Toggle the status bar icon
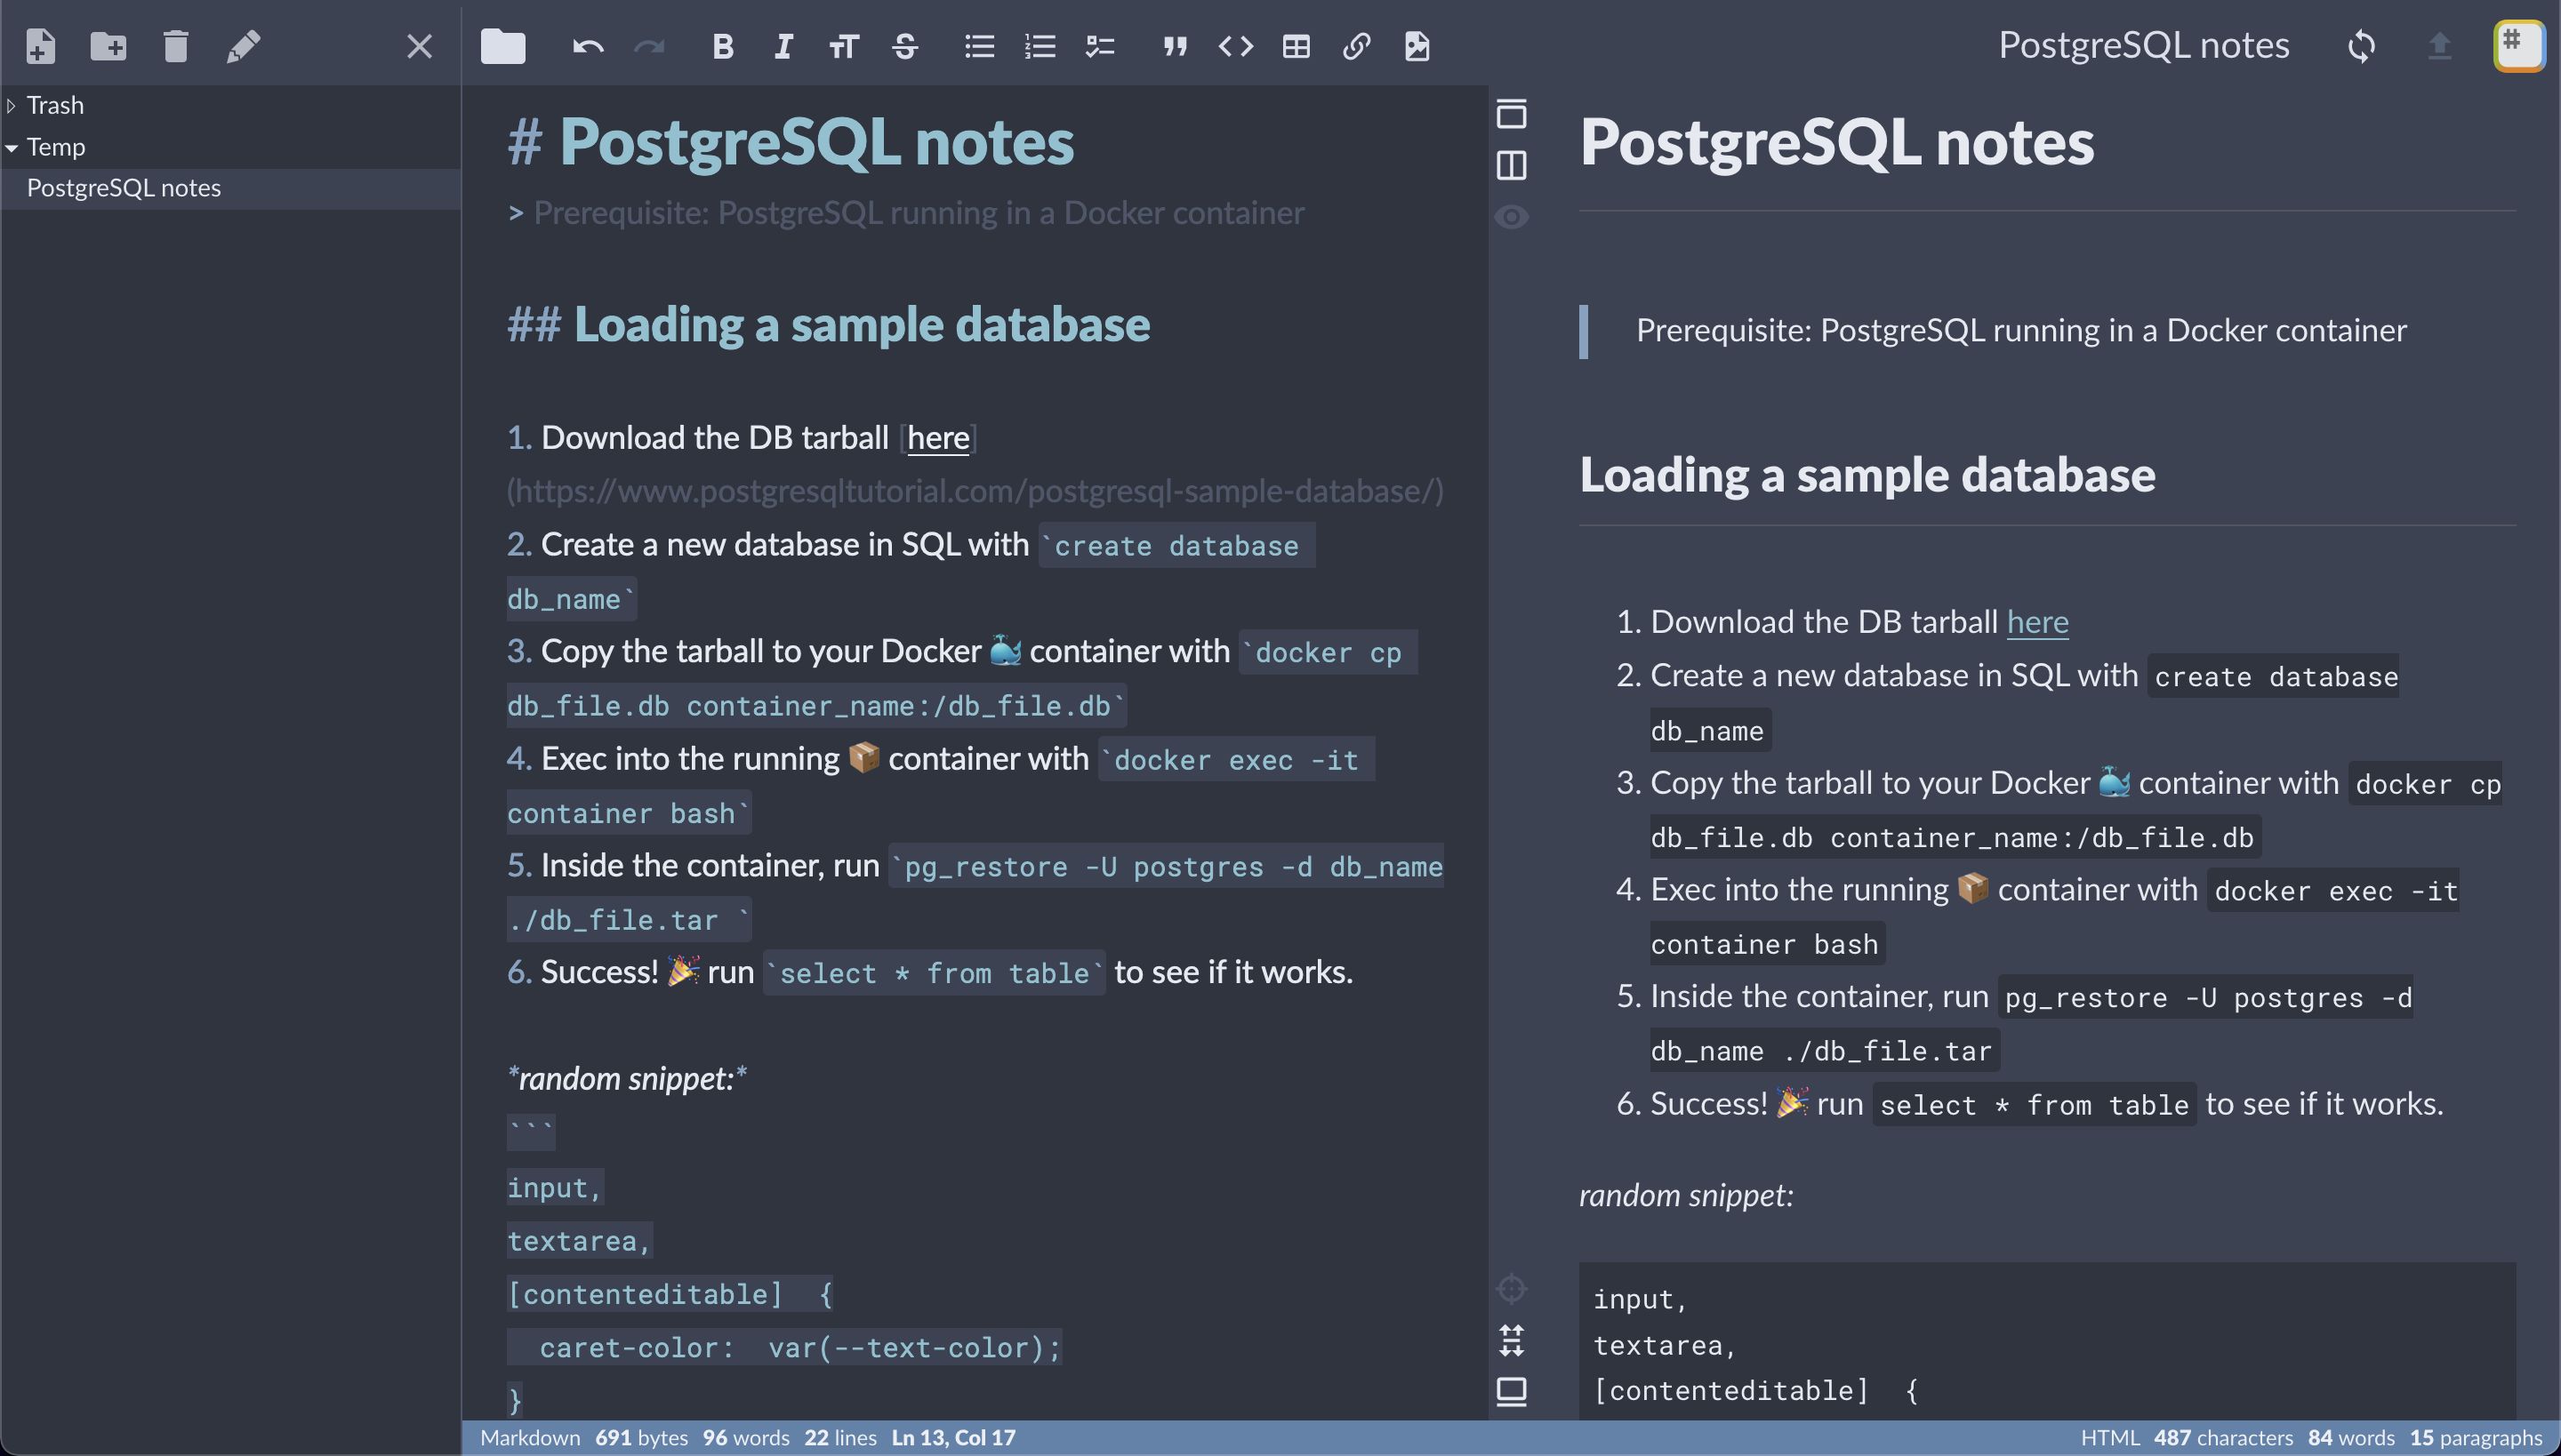The image size is (2561, 1456). (1512, 1391)
